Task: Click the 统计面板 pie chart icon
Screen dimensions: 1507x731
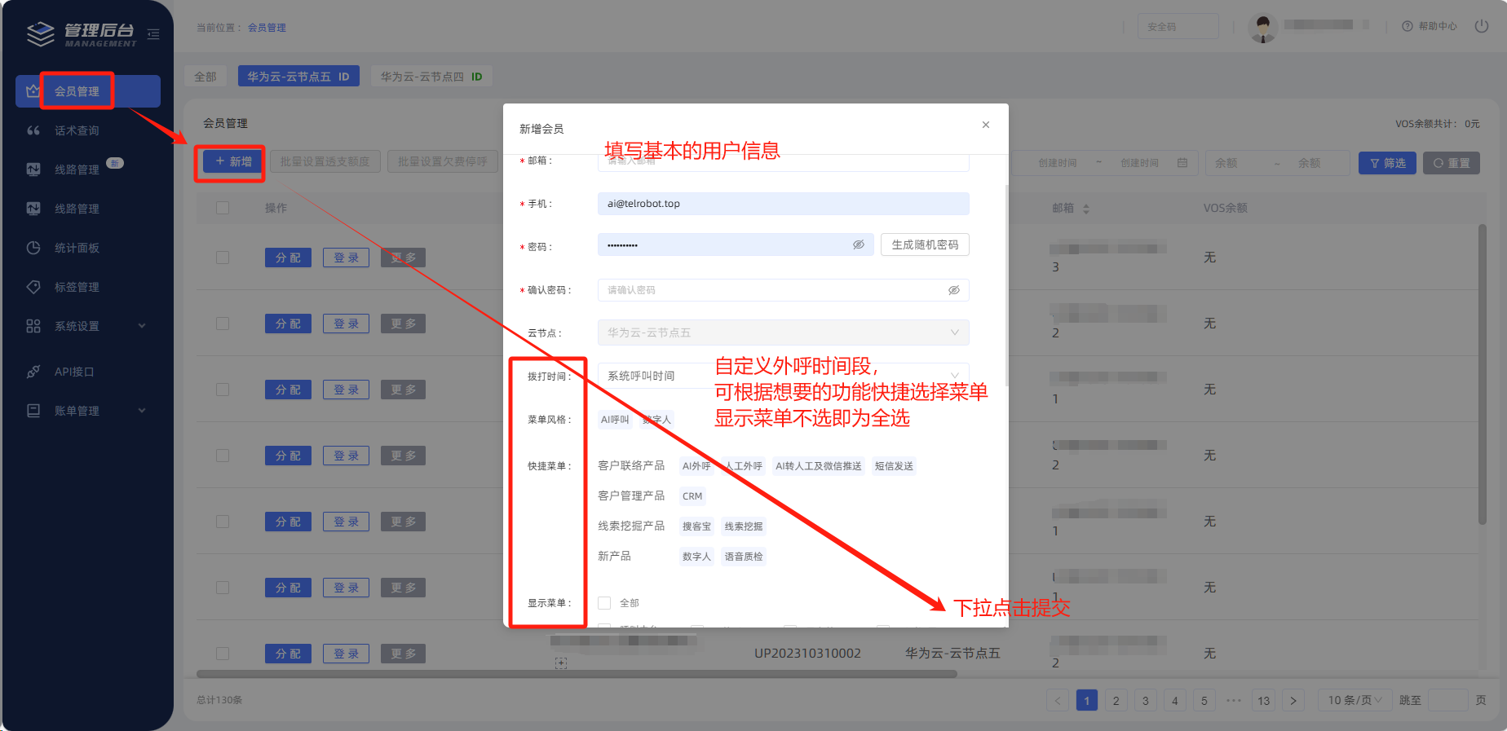Action: click(33, 248)
